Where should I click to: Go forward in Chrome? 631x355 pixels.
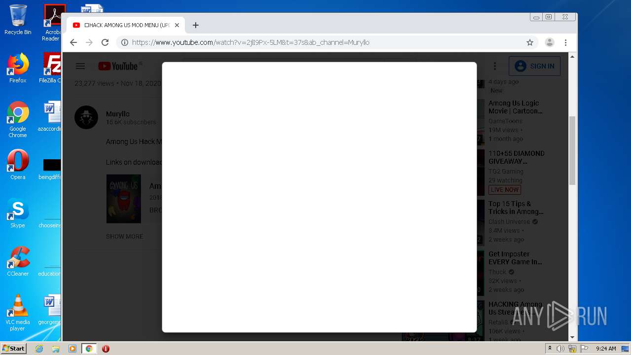coord(89,42)
